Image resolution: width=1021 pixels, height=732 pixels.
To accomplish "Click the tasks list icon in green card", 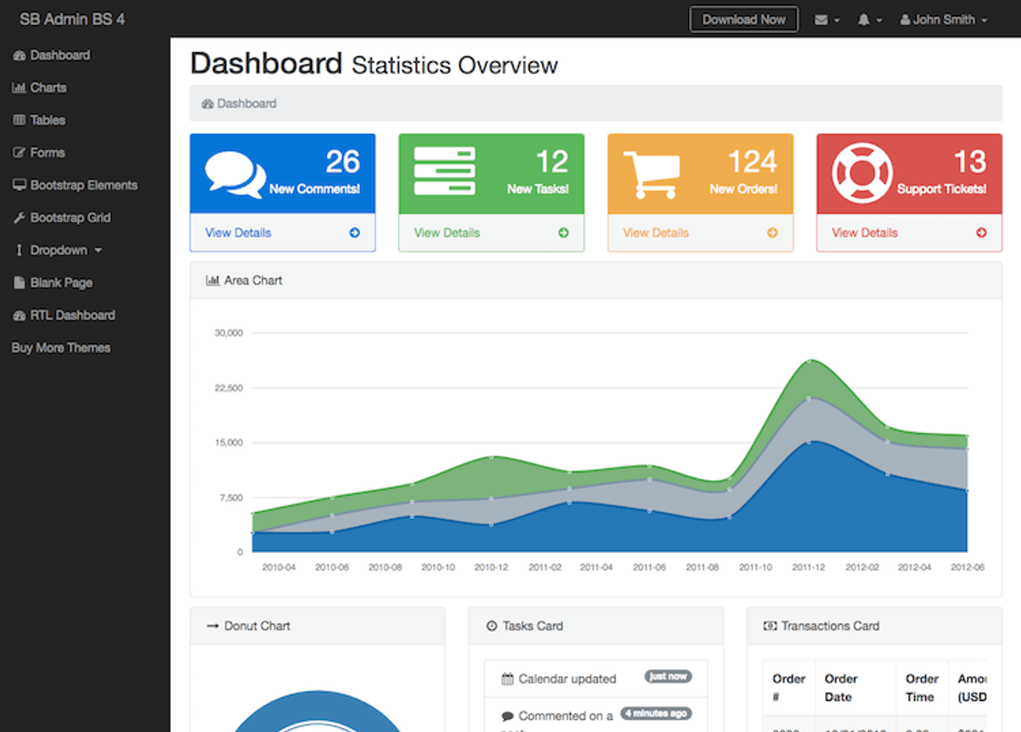I will (445, 171).
